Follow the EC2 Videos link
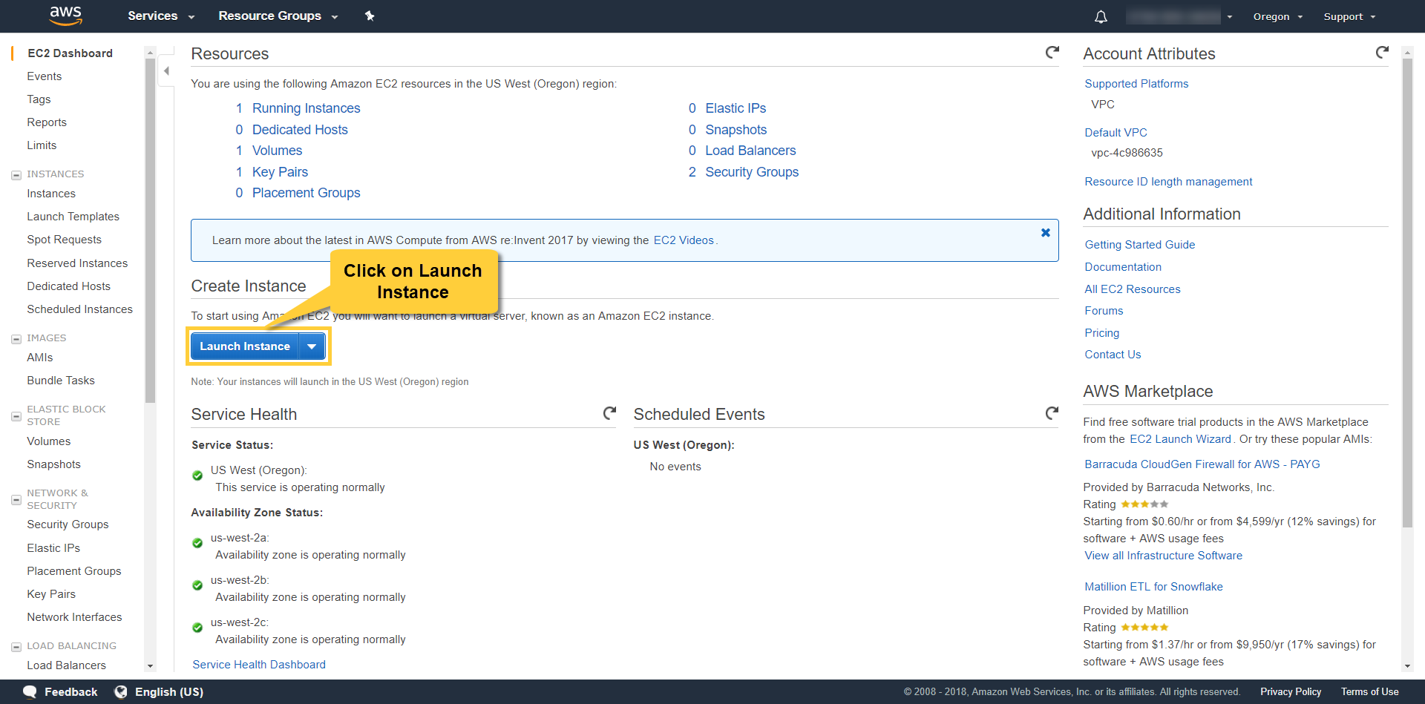This screenshot has width=1425, height=704. pos(684,240)
